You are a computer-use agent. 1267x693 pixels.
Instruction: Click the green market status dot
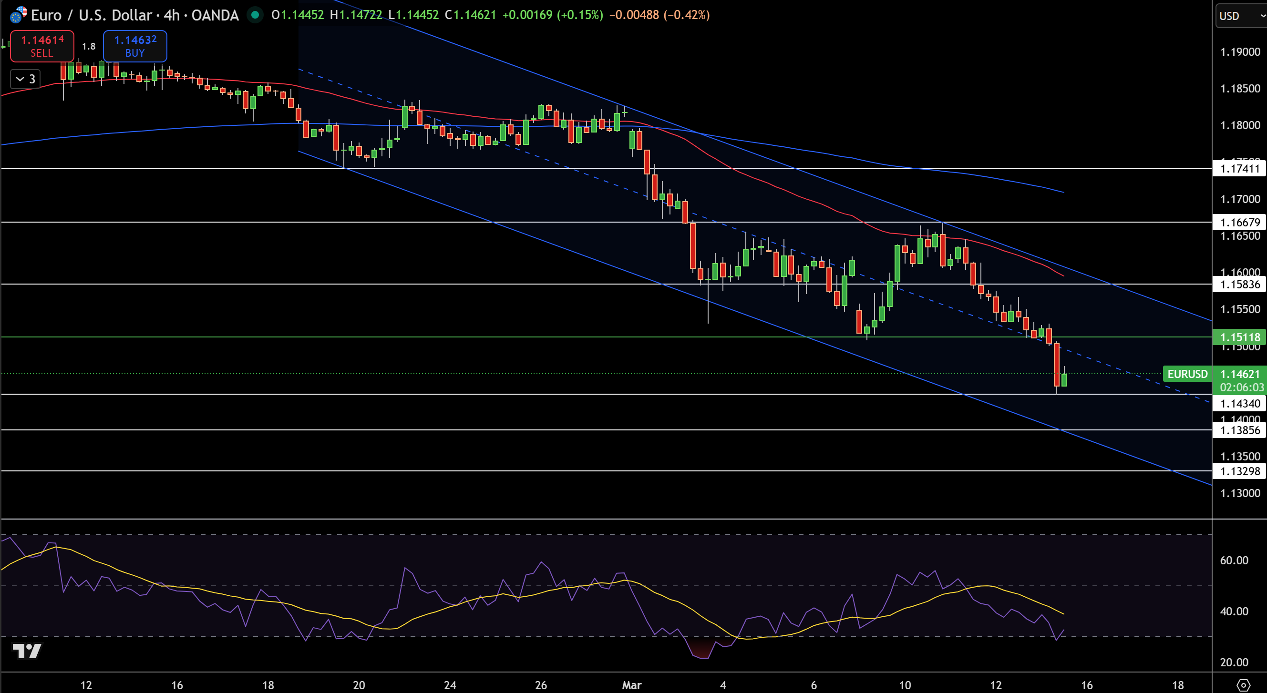pos(255,15)
